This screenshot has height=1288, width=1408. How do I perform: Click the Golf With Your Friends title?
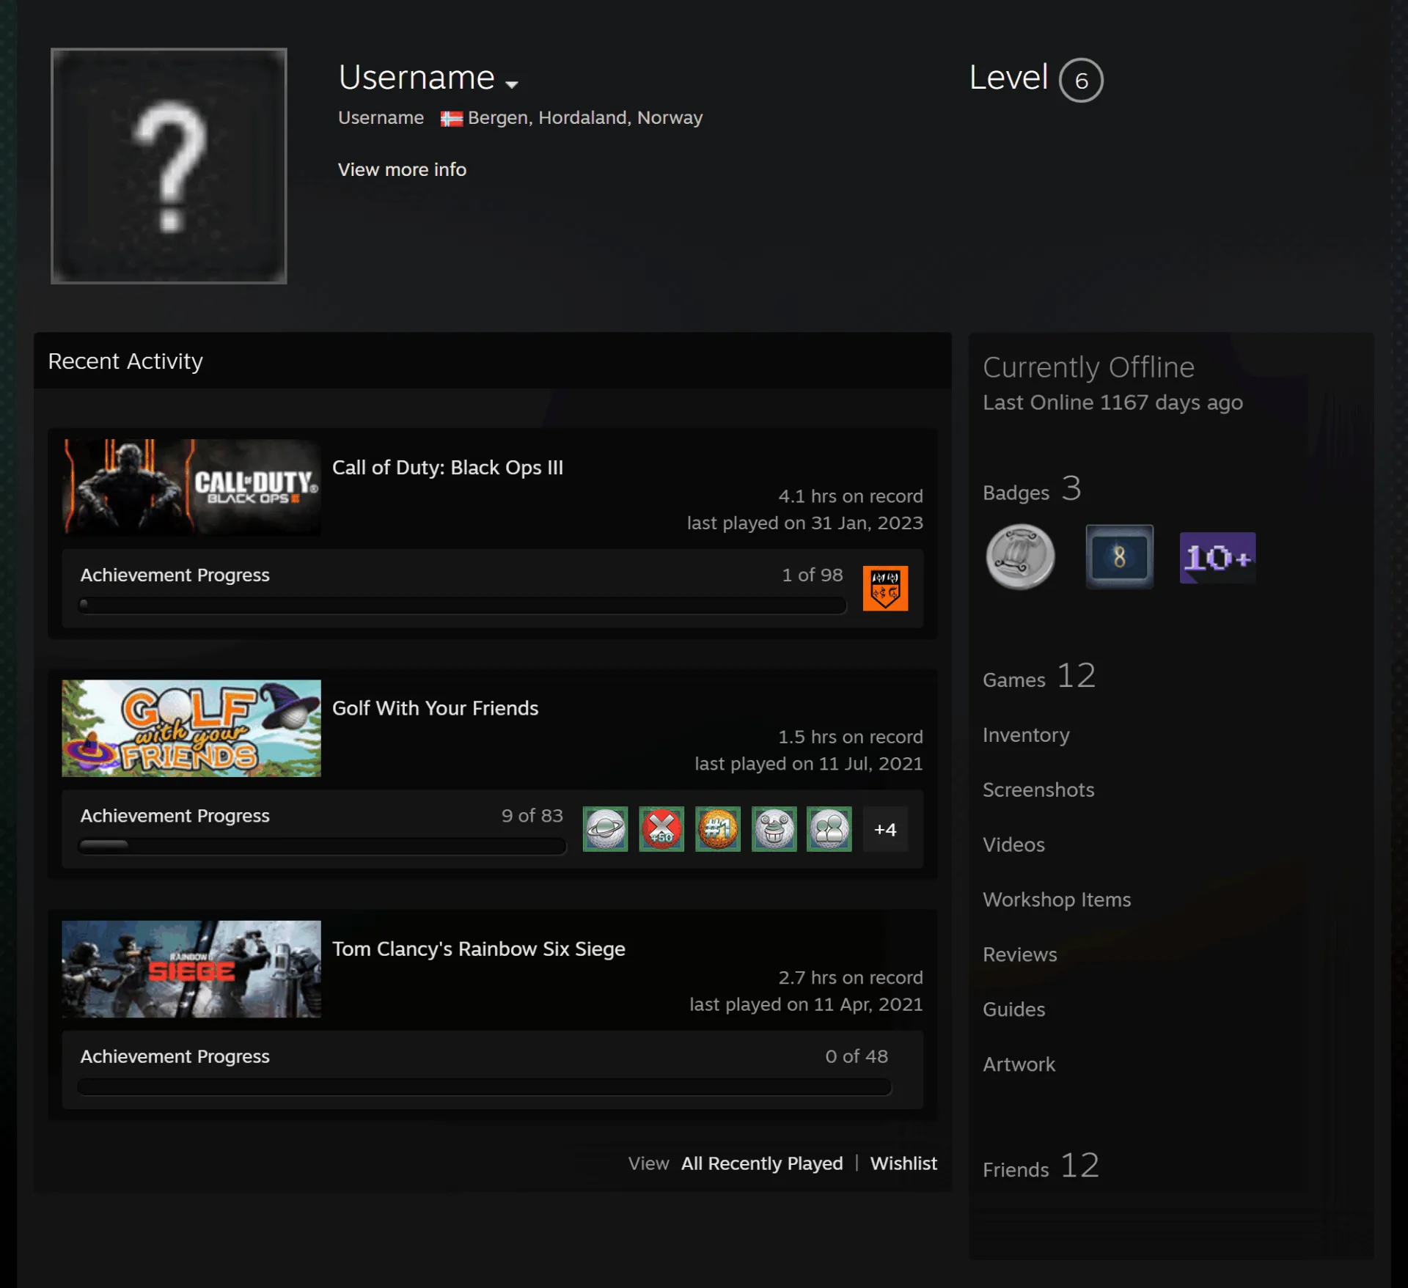click(435, 708)
